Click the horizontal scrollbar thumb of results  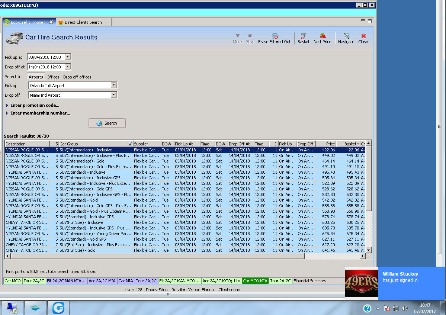coord(158,256)
